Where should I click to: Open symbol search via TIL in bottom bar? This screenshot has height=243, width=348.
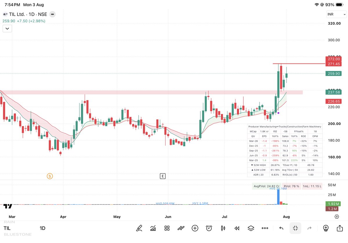7,228
